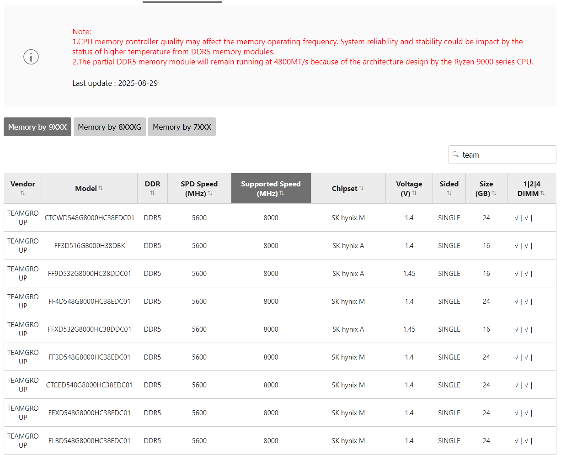Click the info circle icon in the note
This screenshot has width=561, height=455.
click(31, 57)
